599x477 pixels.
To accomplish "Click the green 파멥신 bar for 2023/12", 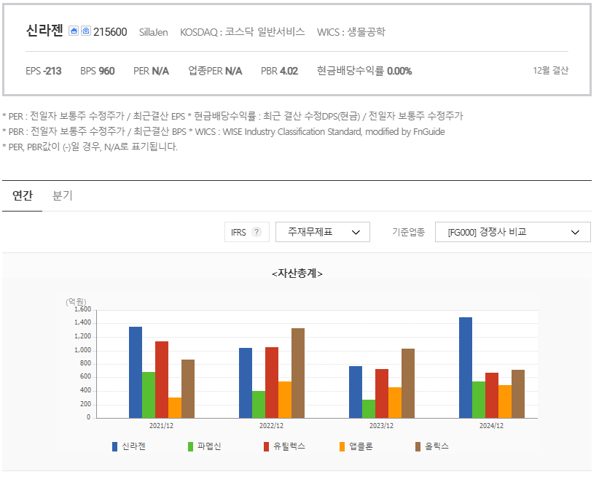I will pyautogui.click(x=369, y=409).
